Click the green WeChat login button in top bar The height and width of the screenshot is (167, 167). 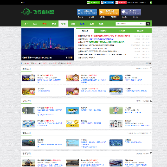point(93,2)
